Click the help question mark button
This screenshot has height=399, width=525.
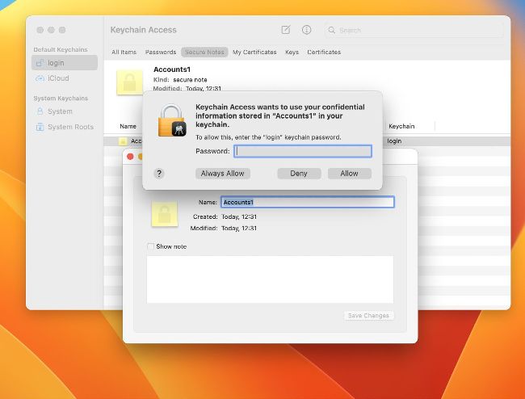[x=159, y=173]
